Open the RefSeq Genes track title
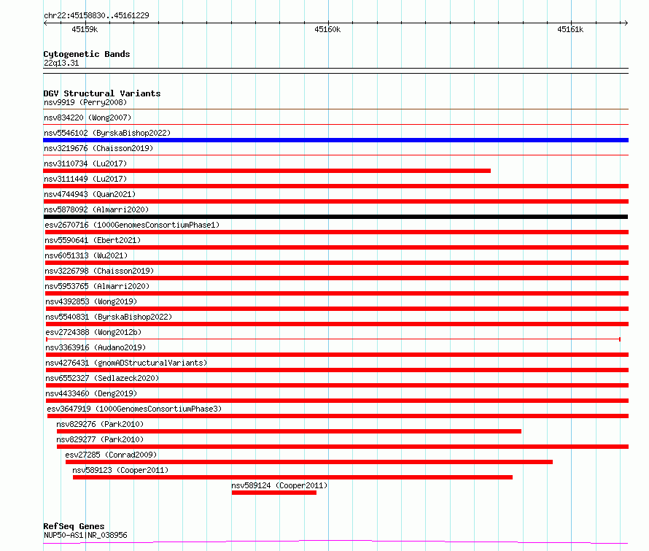The width and height of the screenshot is (649, 551). [74, 526]
